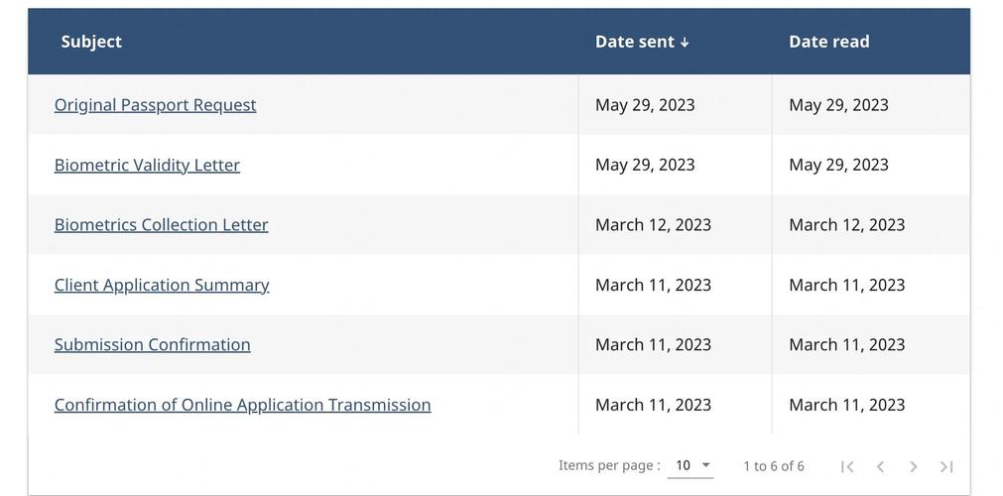1003x496 pixels.
Task: Click Date read cell for Client Application Summary
Action: click(846, 285)
